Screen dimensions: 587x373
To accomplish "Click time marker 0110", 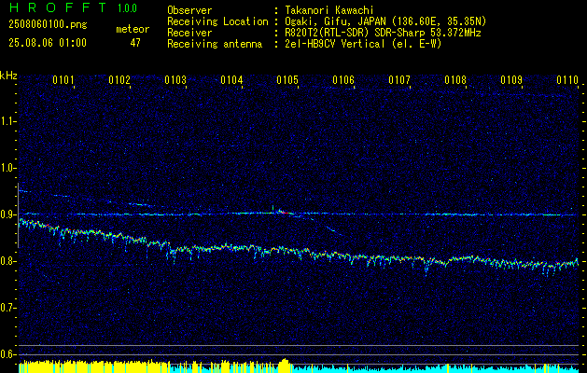I will (567, 80).
